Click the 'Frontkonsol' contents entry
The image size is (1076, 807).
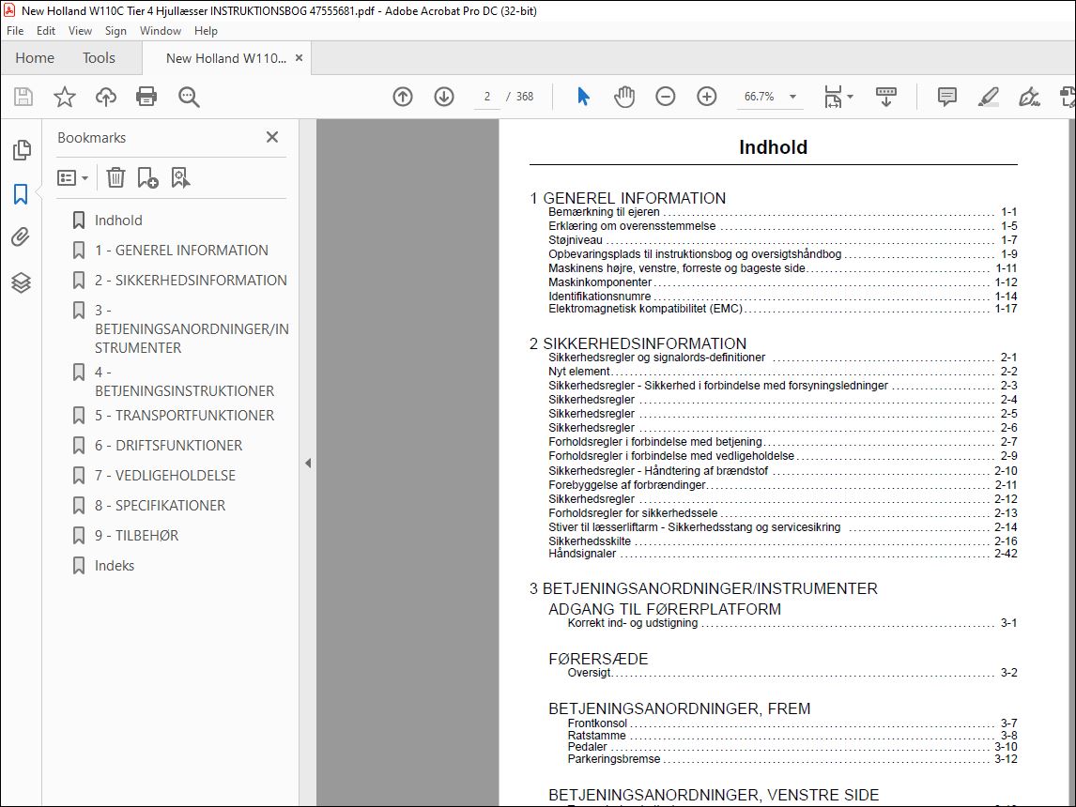coord(597,723)
